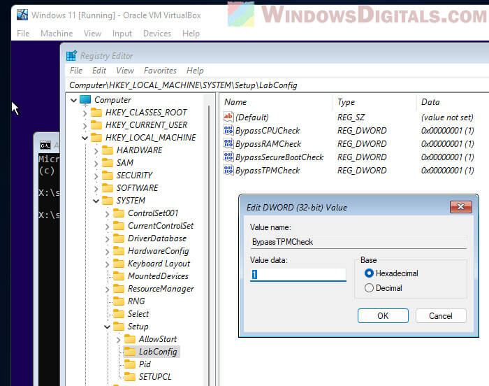The width and height of the screenshot is (489, 386).
Task: Click the REG_SZ type cell
Action: (351, 117)
